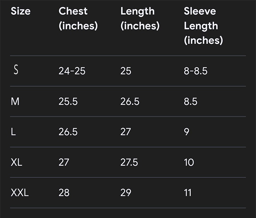Screen dimensions: 256x218
Task: Click the length value 29 for XXL
Action: [x=126, y=193]
